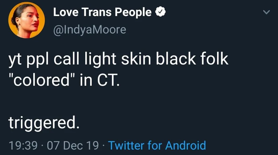This screenshot has height=155, width=278.
Task: Expand the tweet options chevron
Action: [x=266, y=12]
